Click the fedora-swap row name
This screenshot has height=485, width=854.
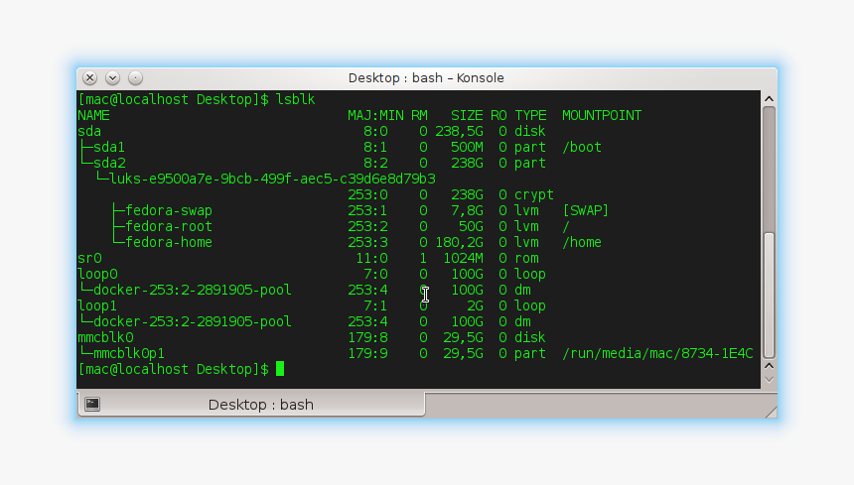point(168,210)
